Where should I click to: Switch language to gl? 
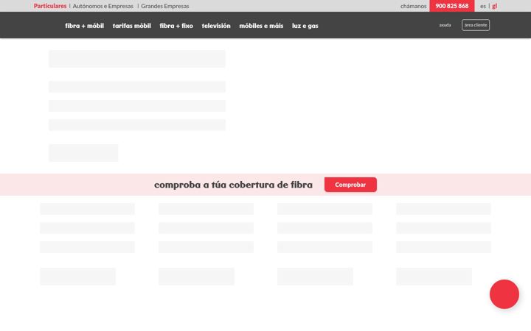(x=494, y=6)
